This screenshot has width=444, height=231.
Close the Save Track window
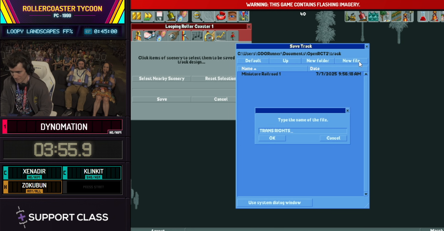pyautogui.click(x=367, y=46)
